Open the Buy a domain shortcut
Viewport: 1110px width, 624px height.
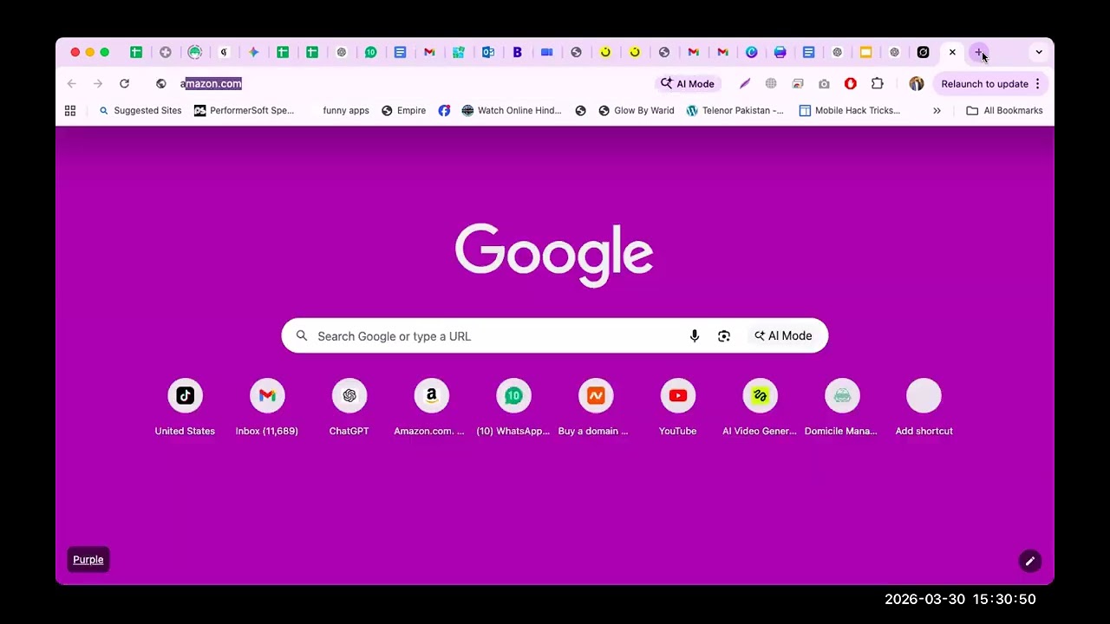point(596,407)
